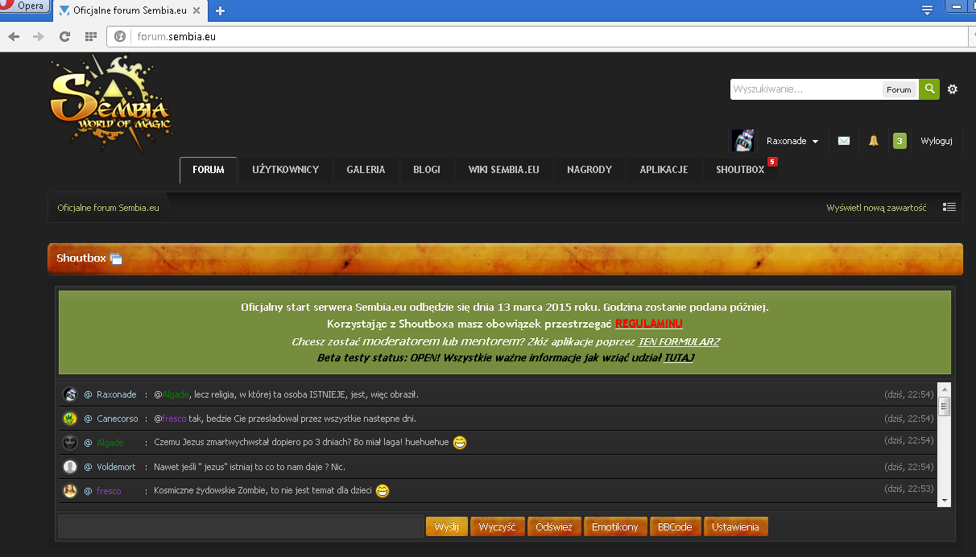Focus the Wyszukiwanie search field
This screenshot has width=976, height=557.
coord(806,89)
